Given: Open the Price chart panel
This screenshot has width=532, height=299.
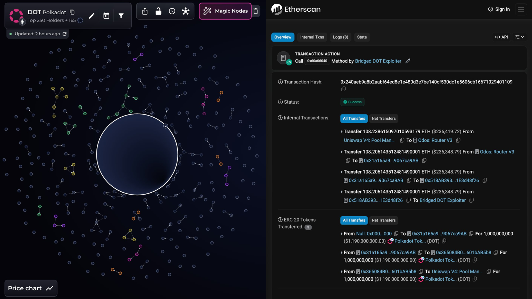Looking at the screenshot, I should (31, 288).
